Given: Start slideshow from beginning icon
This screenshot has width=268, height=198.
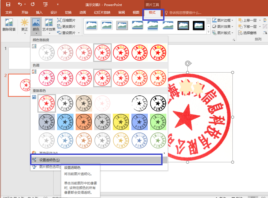Looking at the screenshot, I should [x=45, y=5].
